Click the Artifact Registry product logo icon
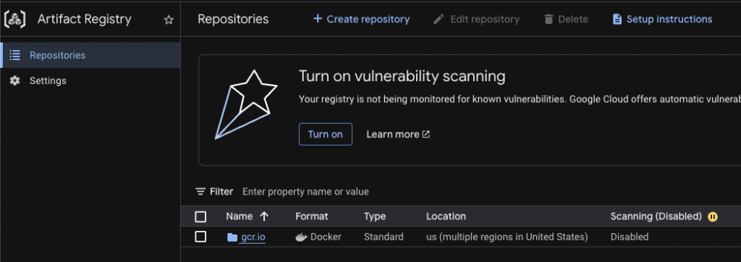The width and height of the screenshot is (741, 262). [x=15, y=20]
